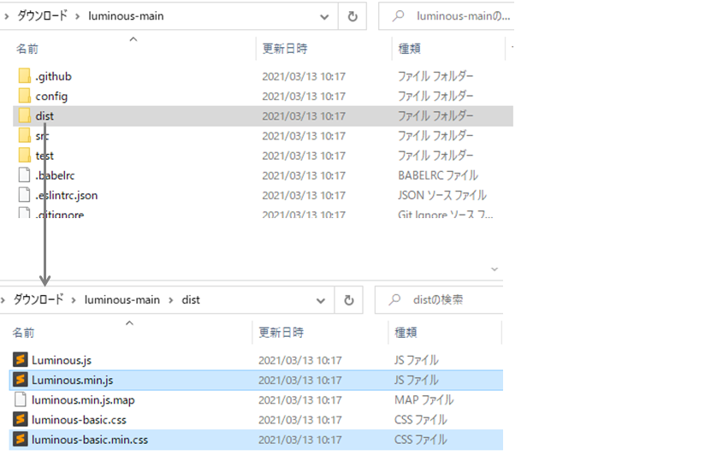Refresh the luminous-main folder view
Screen dimensions: 705x455
pyautogui.click(x=352, y=16)
